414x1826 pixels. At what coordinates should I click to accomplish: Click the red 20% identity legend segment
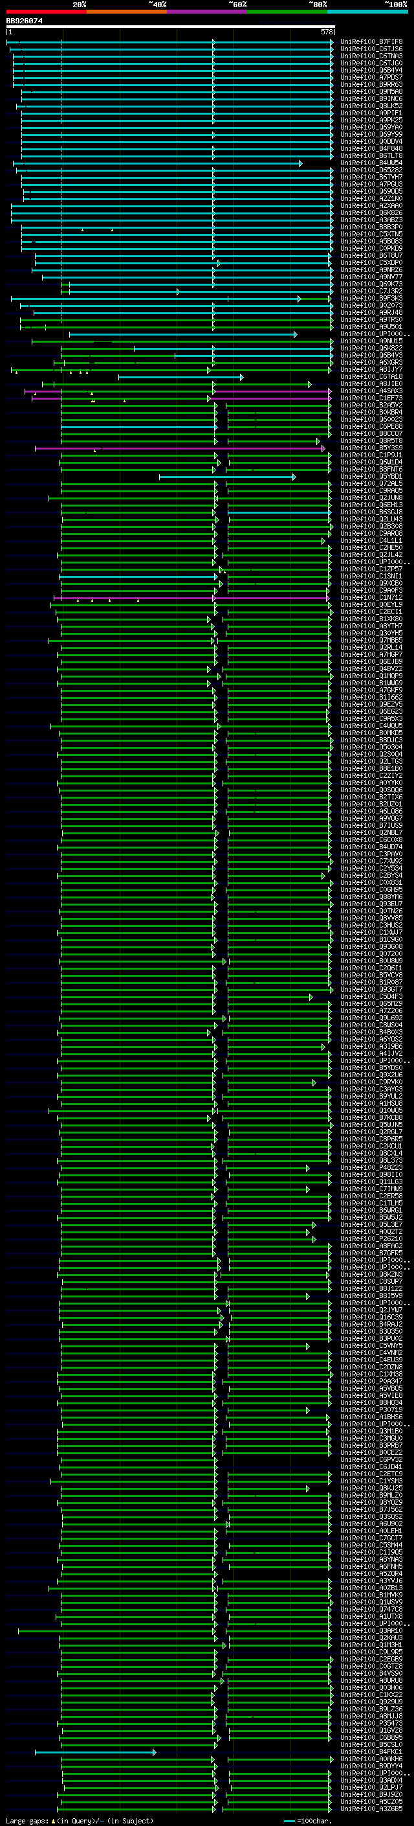[x=47, y=12]
